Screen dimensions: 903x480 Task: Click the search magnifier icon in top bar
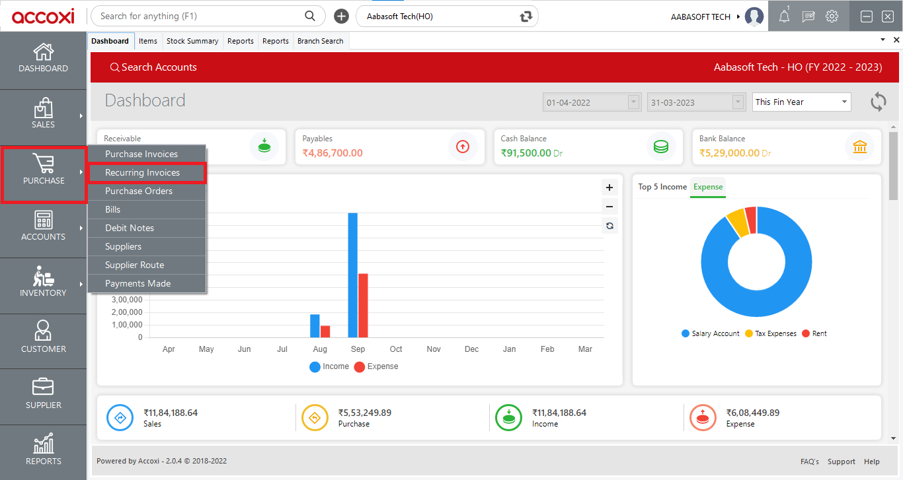pyautogui.click(x=310, y=16)
